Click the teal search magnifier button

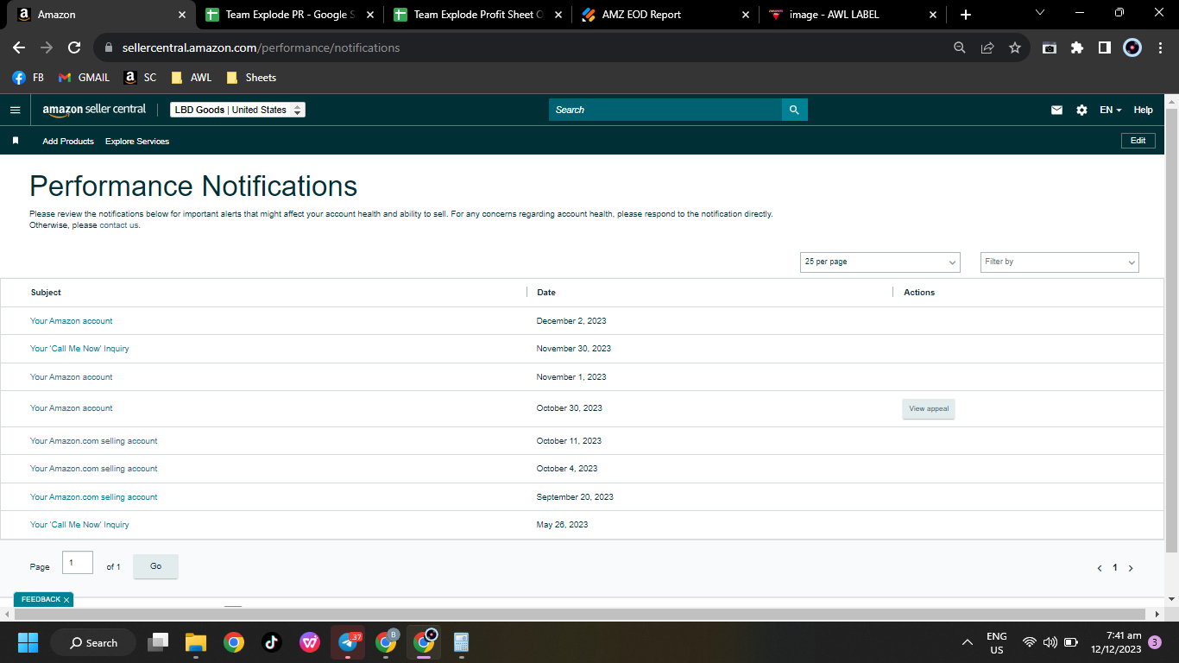pos(794,110)
